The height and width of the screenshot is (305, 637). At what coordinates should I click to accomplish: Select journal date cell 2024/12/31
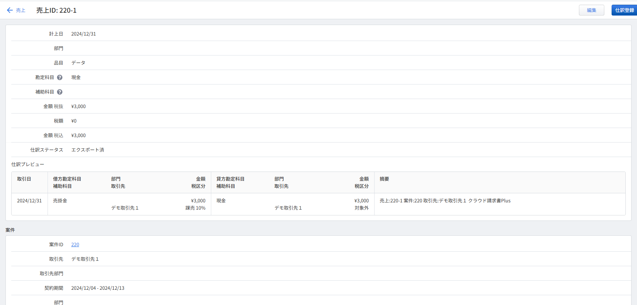(29, 201)
